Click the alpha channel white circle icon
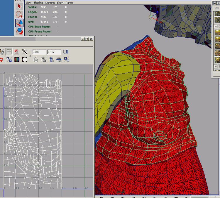220x198 pixels. point(25,60)
